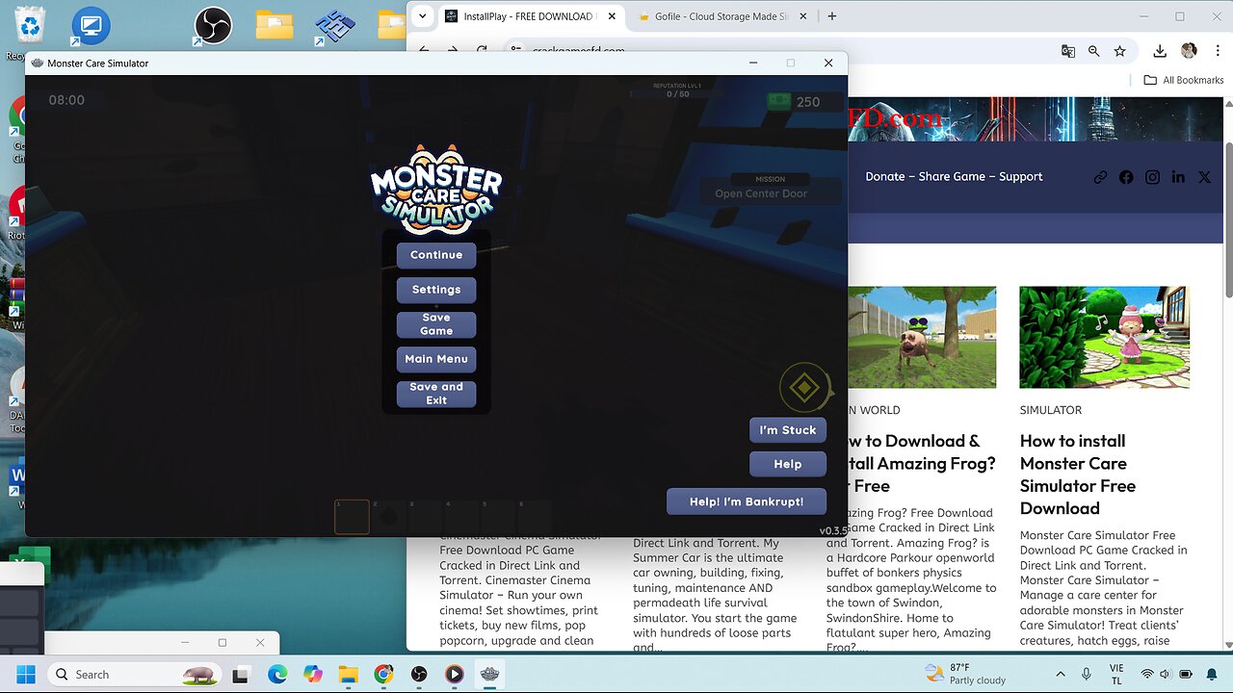Switch the VIE TL input language

[1116, 674]
